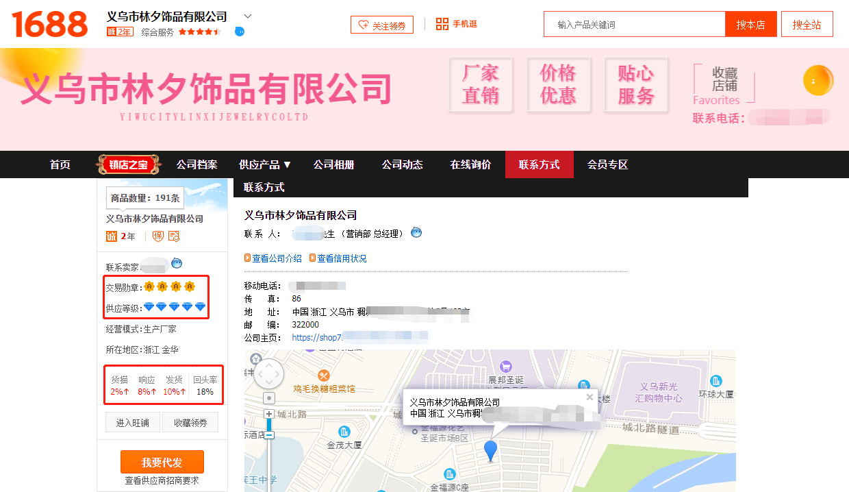Click the last 供应等级 diamond icon
The height and width of the screenshot is (492, 849).
(200, 307)
